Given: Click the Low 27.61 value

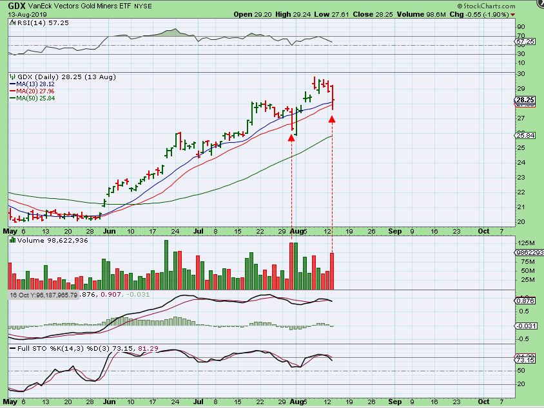Looking at the screenshot, I should 331,15.
